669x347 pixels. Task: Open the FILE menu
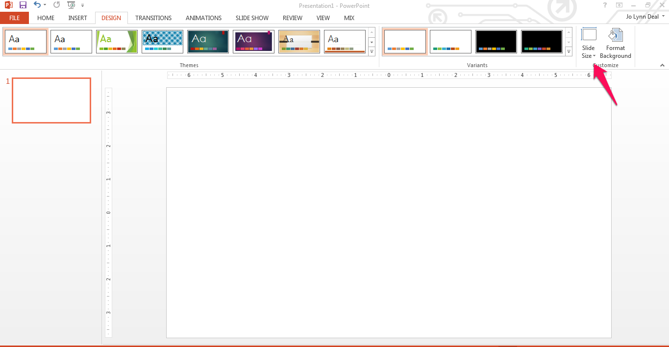15,18
